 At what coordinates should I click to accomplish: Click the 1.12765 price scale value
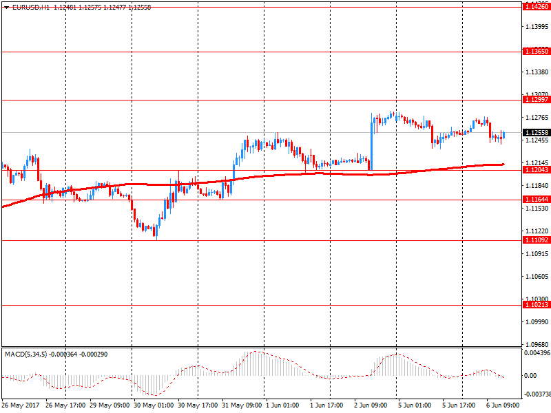click(537, 118)
